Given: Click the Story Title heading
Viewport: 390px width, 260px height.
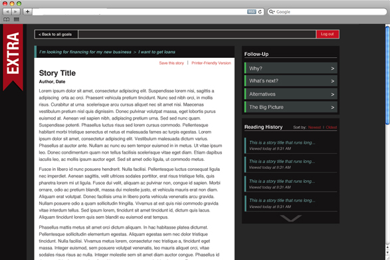Looking at the screenshot, I should tap(57, 73).
